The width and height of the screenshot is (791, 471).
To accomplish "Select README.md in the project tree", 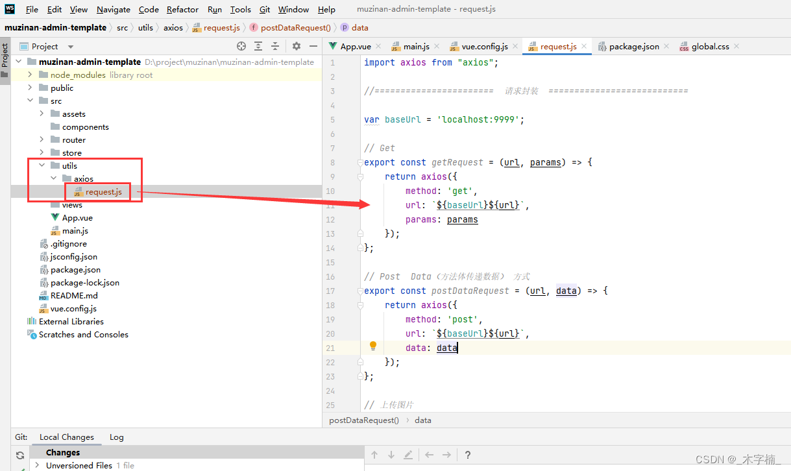I will tap(74, 295).
